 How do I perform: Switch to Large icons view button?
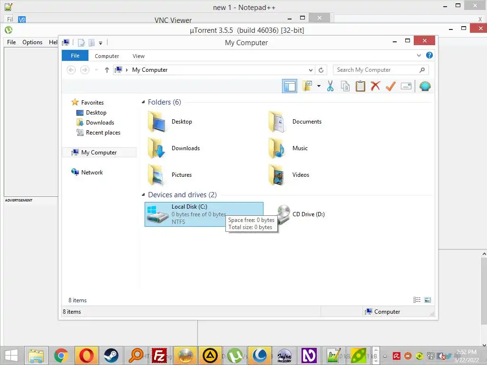tap(428, 300)
